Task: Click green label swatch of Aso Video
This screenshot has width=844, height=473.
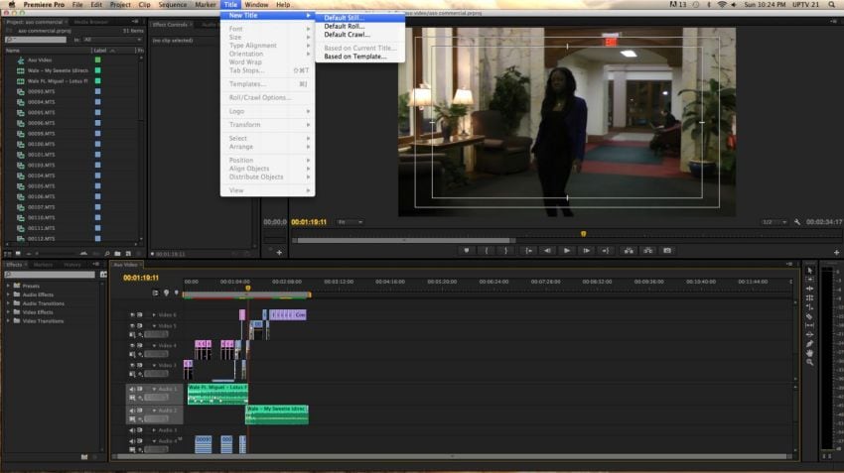Action: coord(98,60)
